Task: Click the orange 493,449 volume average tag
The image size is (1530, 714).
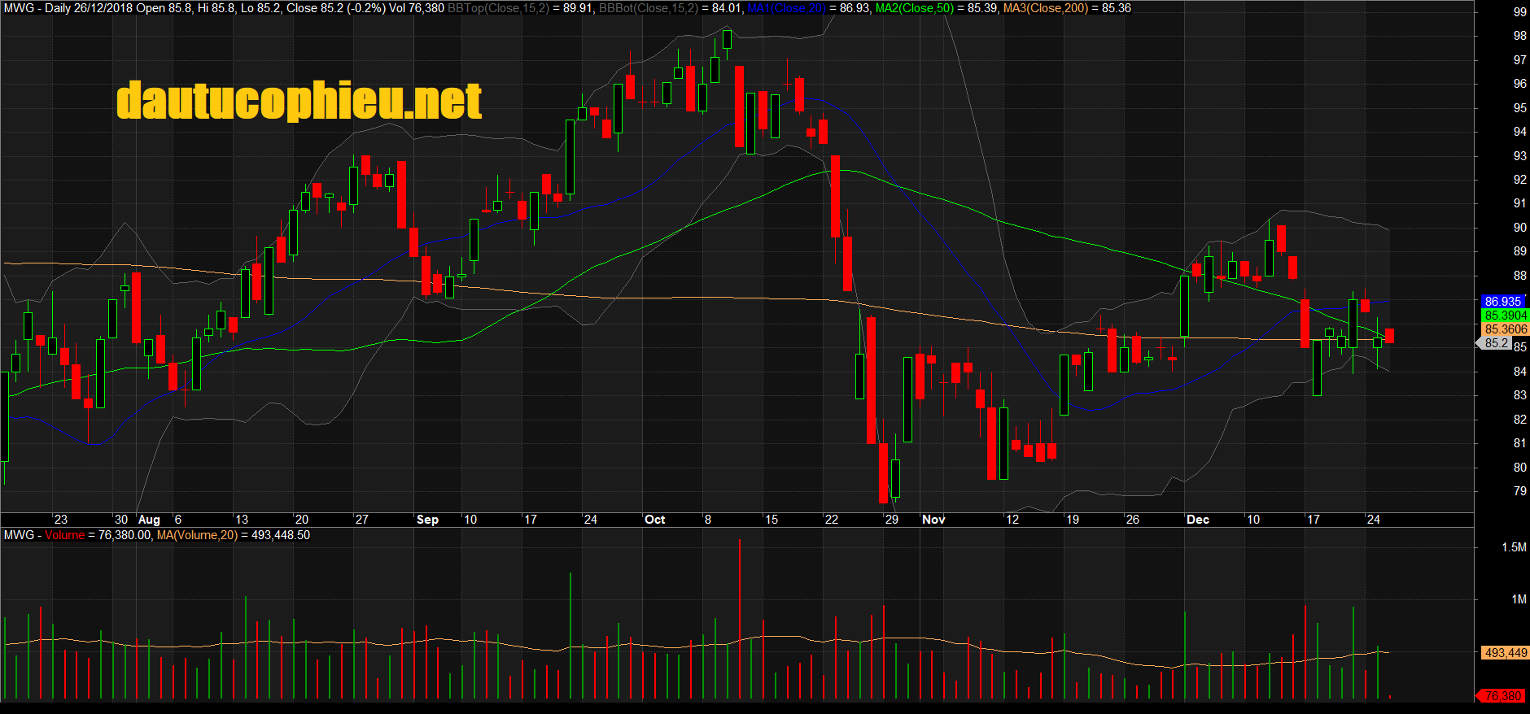Action: coord(1505,653)
